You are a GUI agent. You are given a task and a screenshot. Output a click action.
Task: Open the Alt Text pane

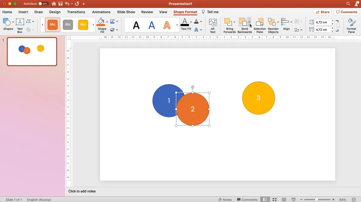213,26
